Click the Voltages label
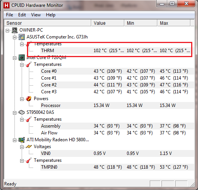 click(42, 147)
